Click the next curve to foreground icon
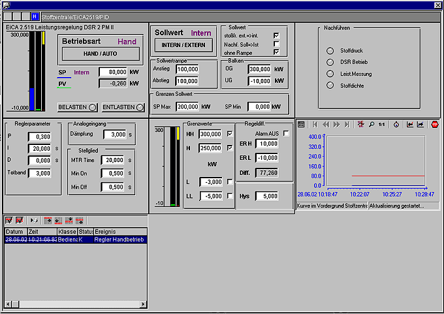Screen dimensions: 444x314 click(x=420, y=124)
